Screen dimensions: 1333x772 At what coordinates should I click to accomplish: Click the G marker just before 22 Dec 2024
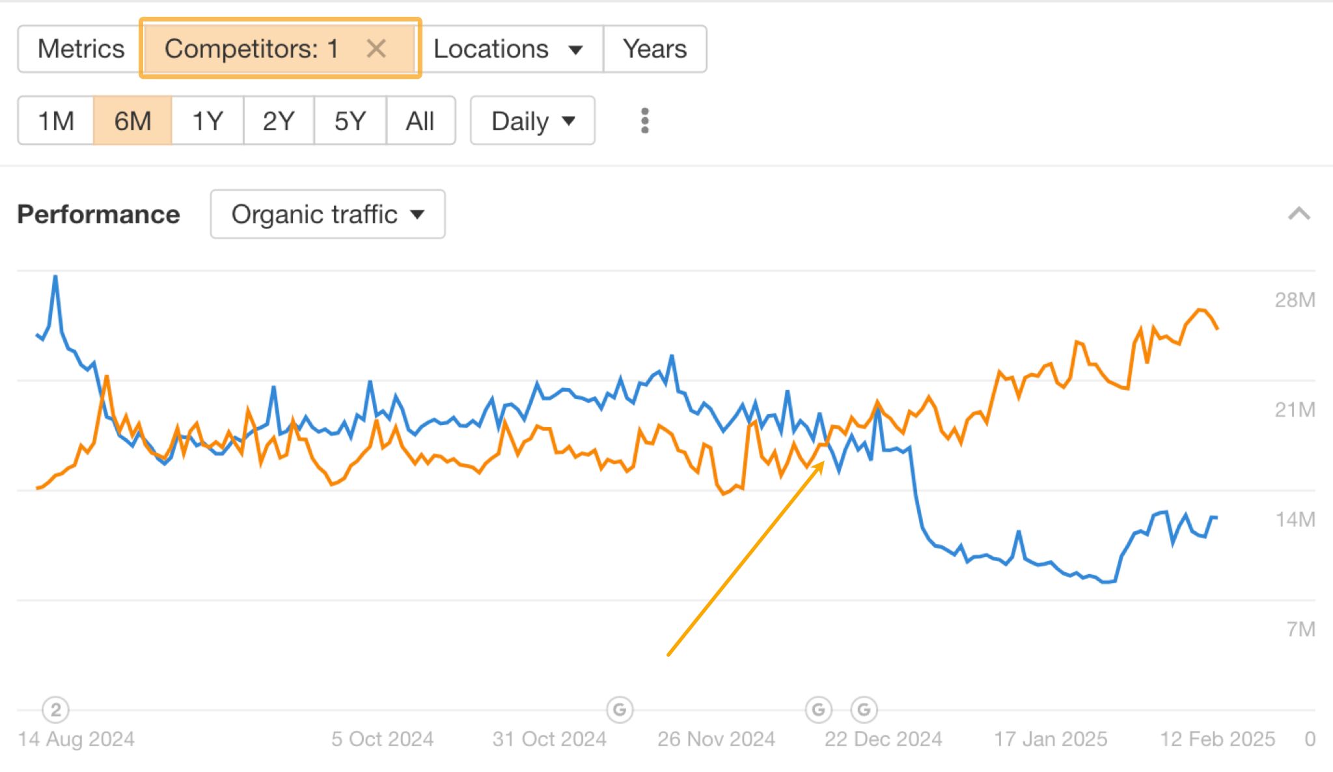(x=818, y=710)
